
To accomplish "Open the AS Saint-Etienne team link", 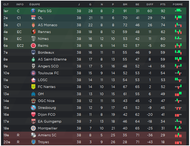I will point(52,59).
